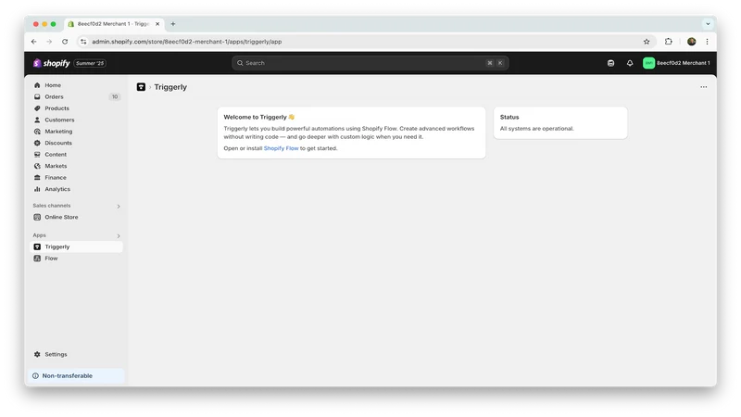Click the Status card heading
Screen dimensions: 741x417
509,117
